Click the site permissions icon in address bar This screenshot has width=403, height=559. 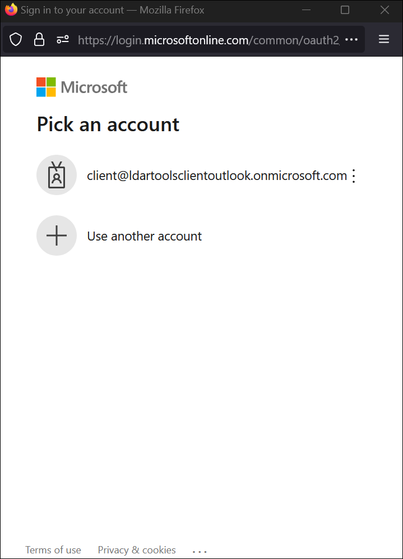coord(63,39)
